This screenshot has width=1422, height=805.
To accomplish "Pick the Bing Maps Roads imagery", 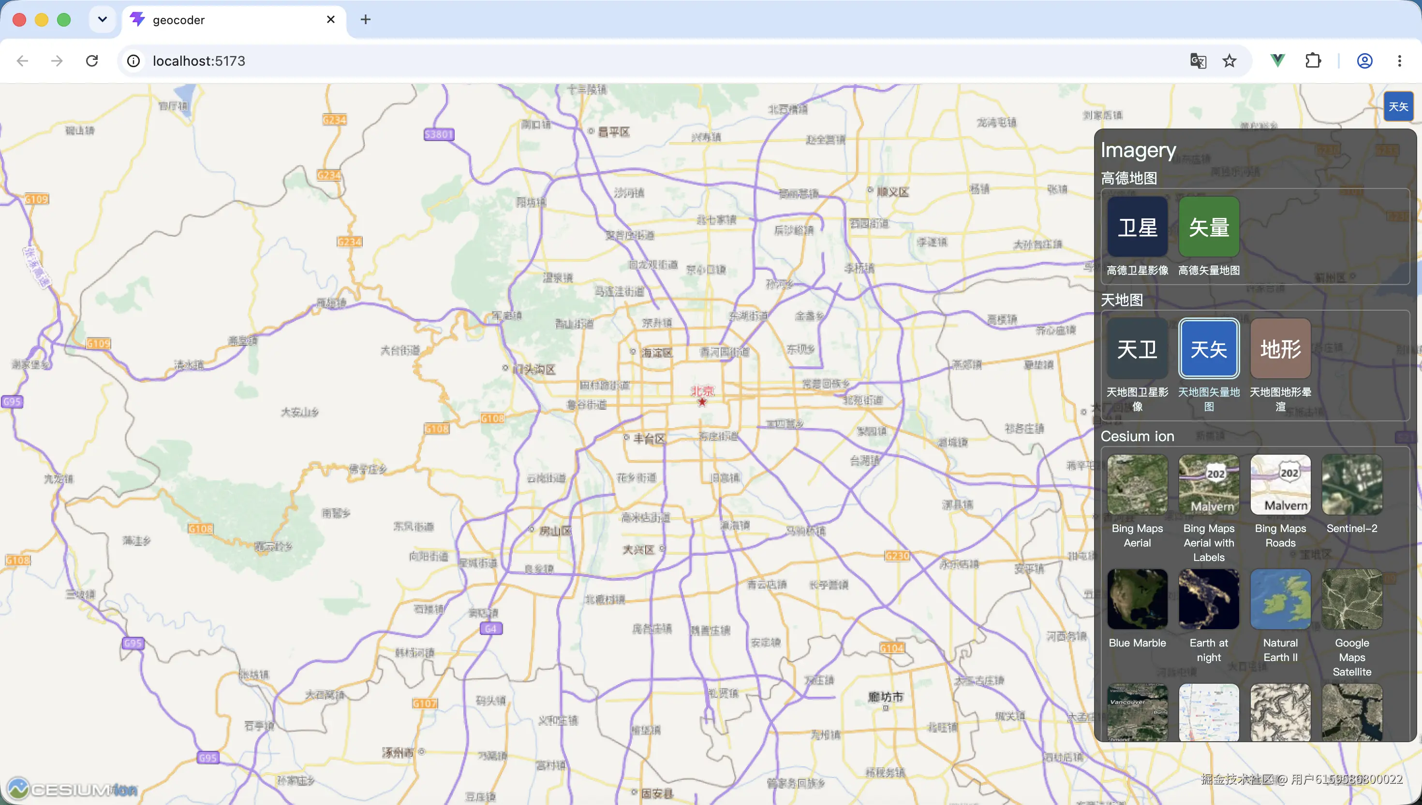I will (x=1280, y=485).
